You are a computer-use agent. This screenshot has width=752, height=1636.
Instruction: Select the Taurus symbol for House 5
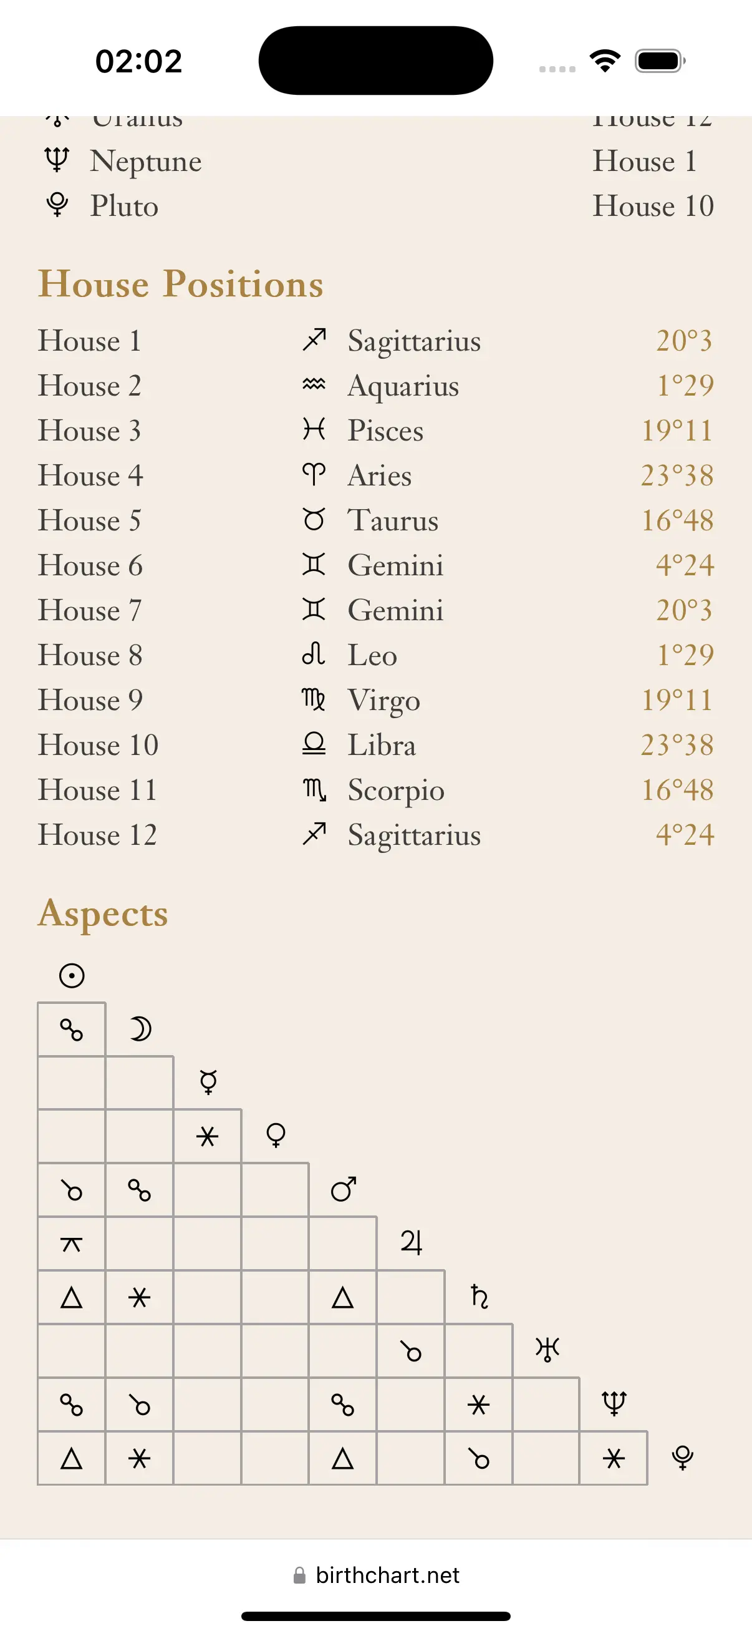pyautogui.click(x=314, y=520)
